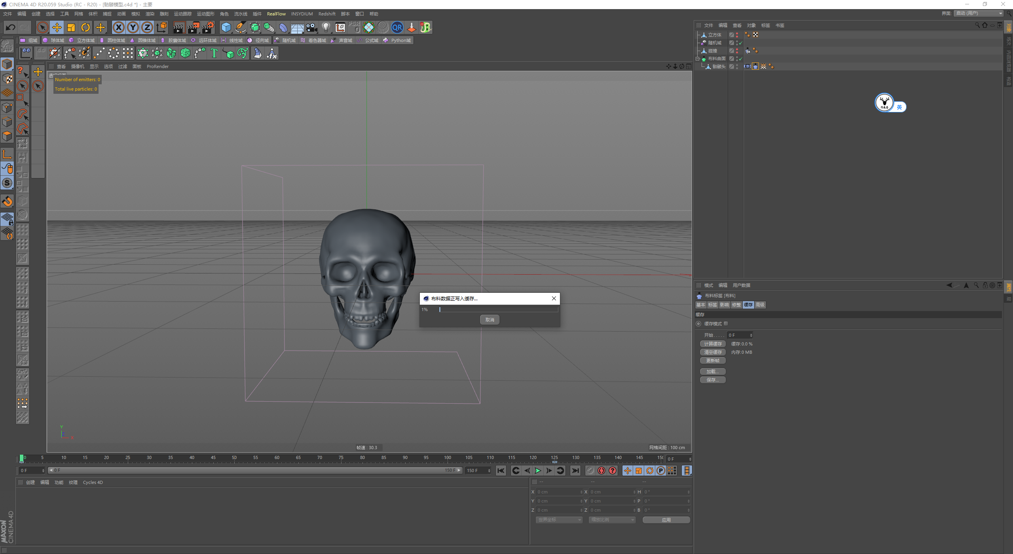Open the RealFlow menu

(276, 14)
